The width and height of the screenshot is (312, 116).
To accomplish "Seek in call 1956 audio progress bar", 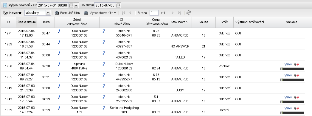I will click(x=293, y=69).
